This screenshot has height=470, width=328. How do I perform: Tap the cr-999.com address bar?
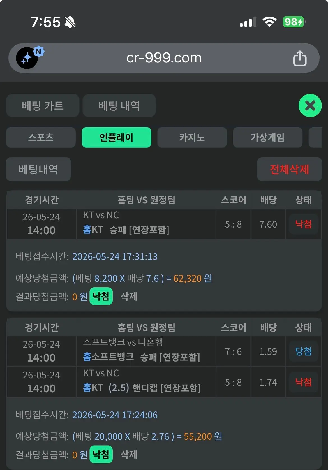pos(164,58)
